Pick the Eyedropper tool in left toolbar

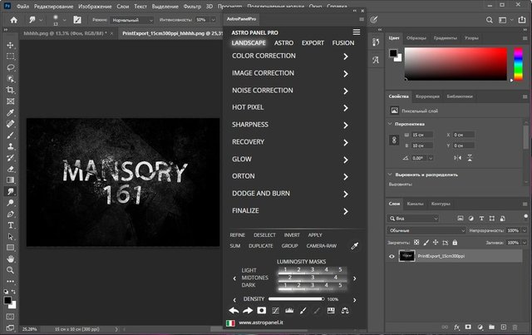11,112
